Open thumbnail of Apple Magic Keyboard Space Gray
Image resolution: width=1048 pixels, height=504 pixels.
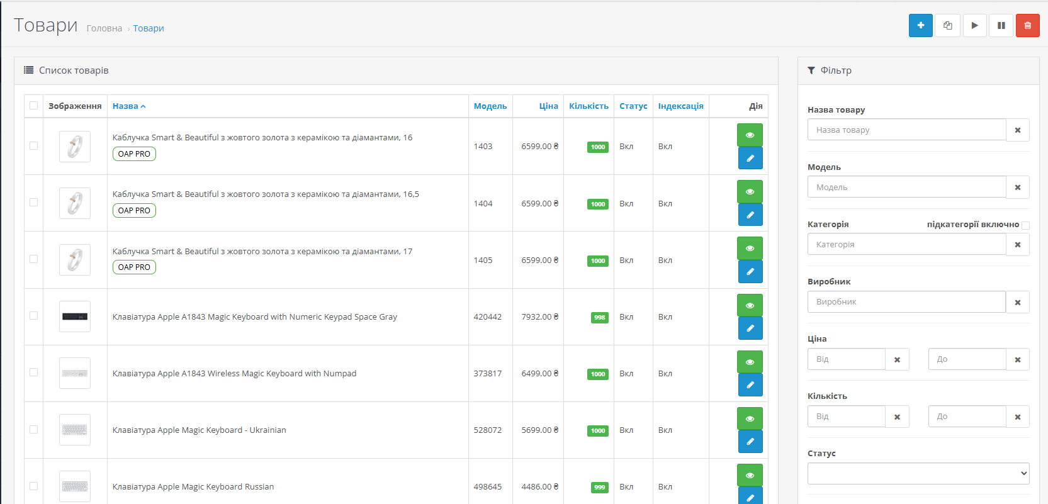pyautogui.click(x=75, y=316)
